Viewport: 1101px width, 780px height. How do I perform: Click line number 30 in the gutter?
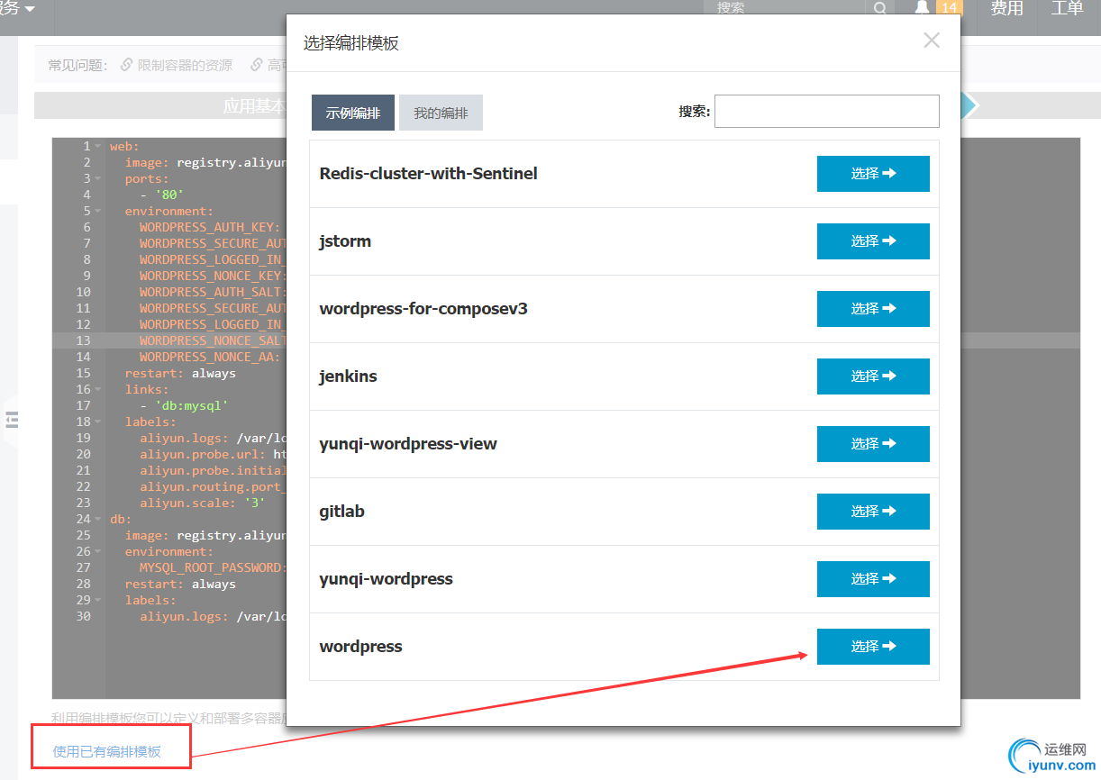pyautogui.click(x=83, y=616)
